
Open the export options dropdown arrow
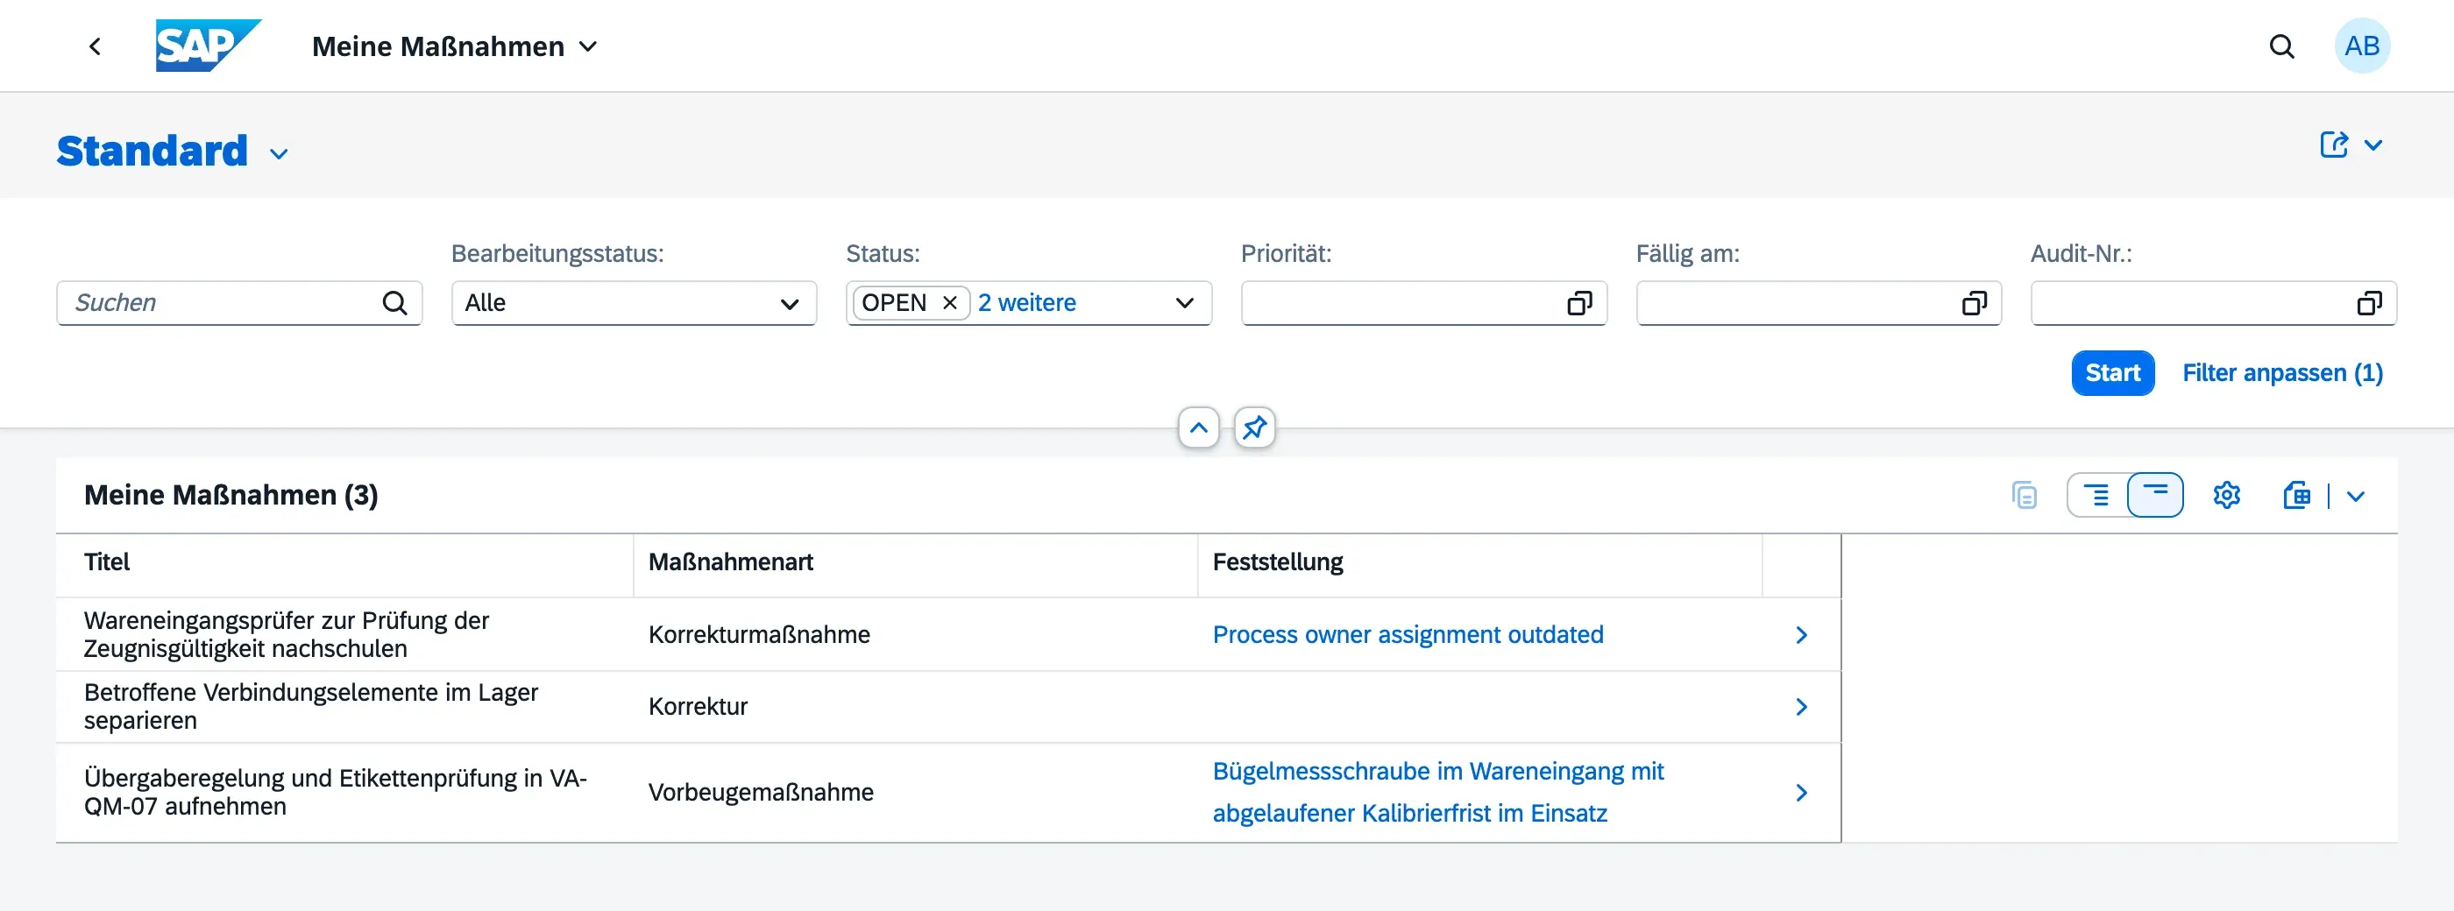pos(2355,495)
